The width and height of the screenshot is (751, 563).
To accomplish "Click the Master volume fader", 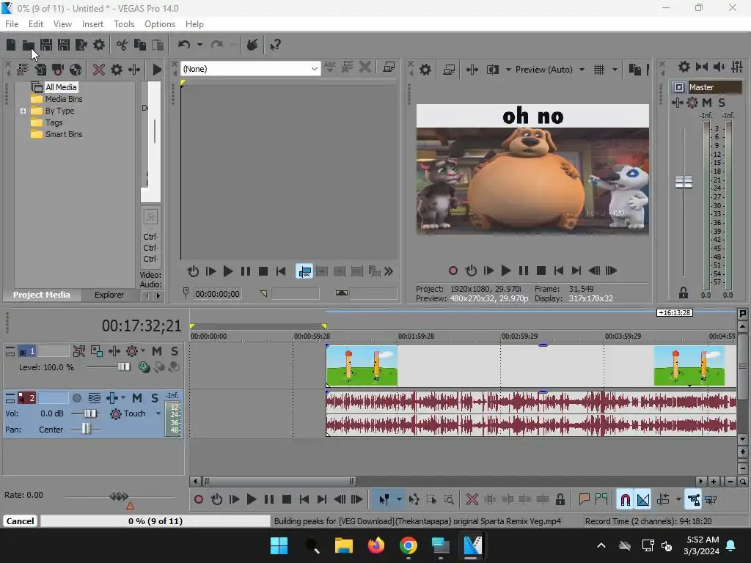I will coord(684,182).
